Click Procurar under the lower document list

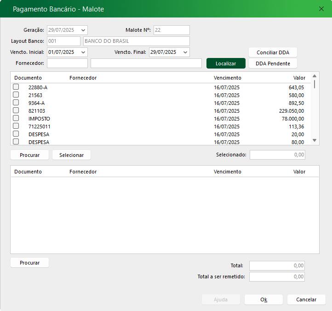click(29, 263)
